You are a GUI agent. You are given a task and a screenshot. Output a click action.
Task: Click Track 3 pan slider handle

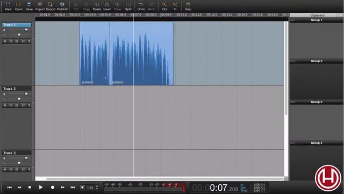(19, 163)
